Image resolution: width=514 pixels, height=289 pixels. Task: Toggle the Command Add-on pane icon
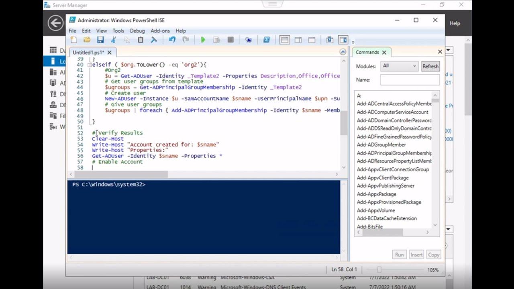(x=343, y=40)
